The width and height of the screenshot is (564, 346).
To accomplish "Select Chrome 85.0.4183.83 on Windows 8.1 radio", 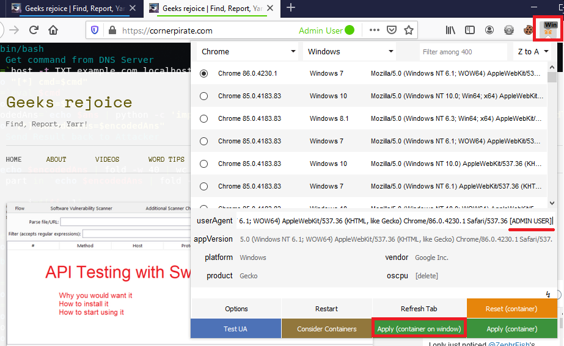I will click(x=204, y=118).
